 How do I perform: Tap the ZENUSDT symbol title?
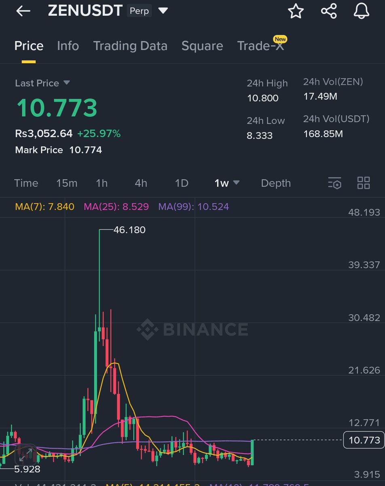click(x=85, y=11)
